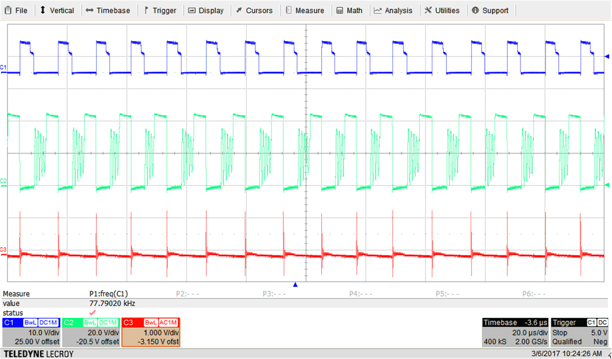
Task: Click the blue trigger position marker below grid
Action: (295, 285)
